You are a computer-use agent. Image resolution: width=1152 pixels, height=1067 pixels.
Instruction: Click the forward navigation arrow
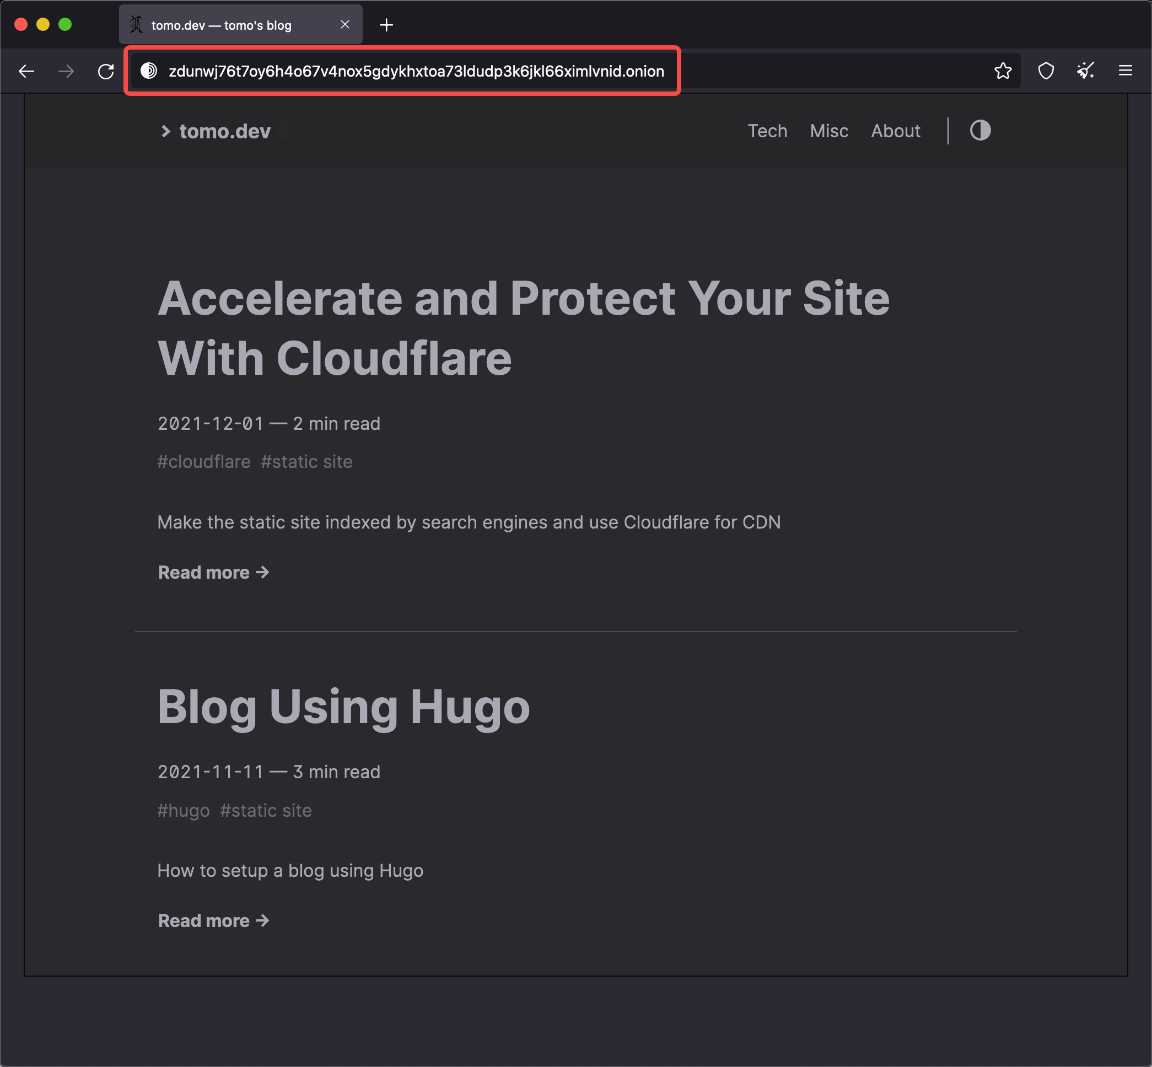click(x=66, y=71)
